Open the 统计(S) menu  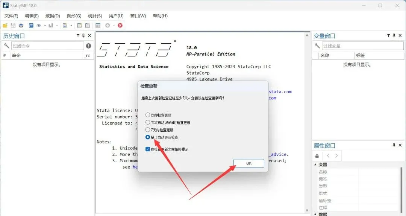click(95, 16)
